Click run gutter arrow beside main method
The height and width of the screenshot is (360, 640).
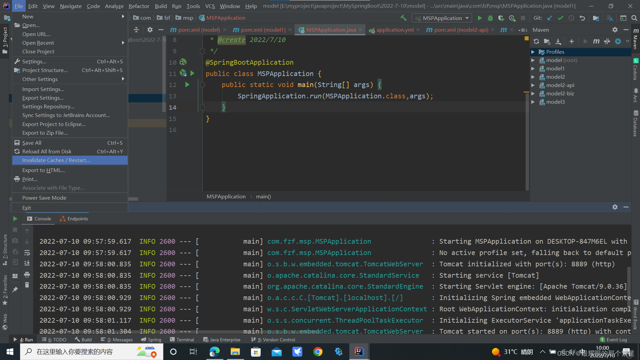(x=187, y=85)
